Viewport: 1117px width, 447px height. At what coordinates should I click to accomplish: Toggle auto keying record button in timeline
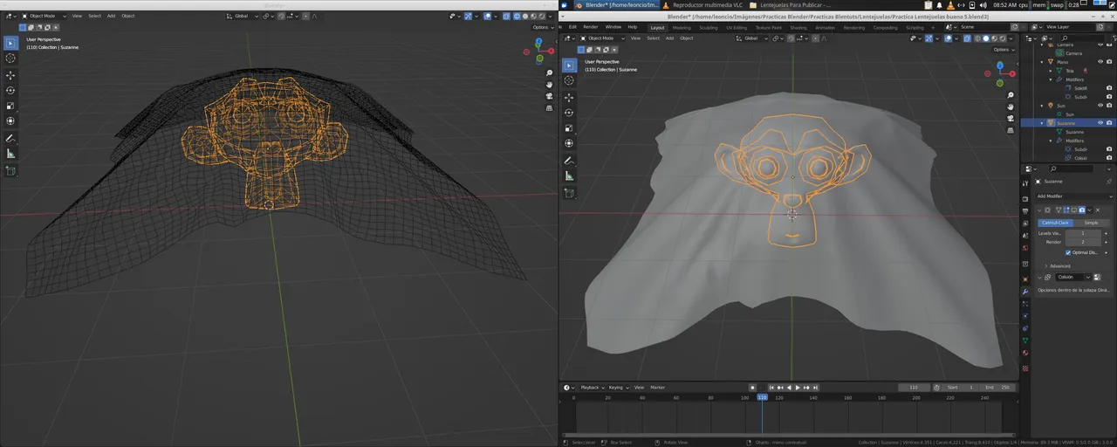[x=752, y=387]
